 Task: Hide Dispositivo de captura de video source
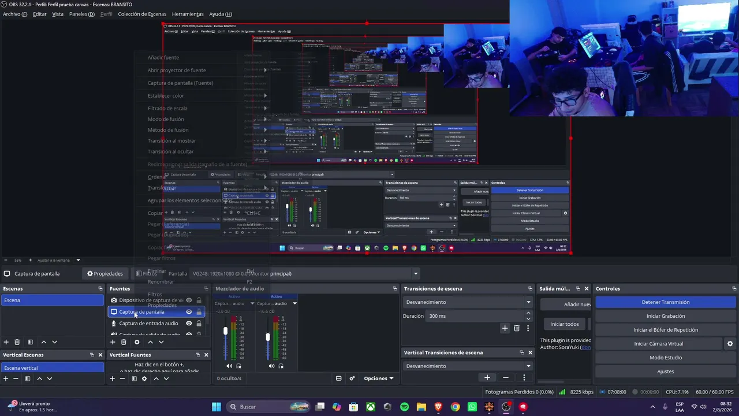pos(189,300)
